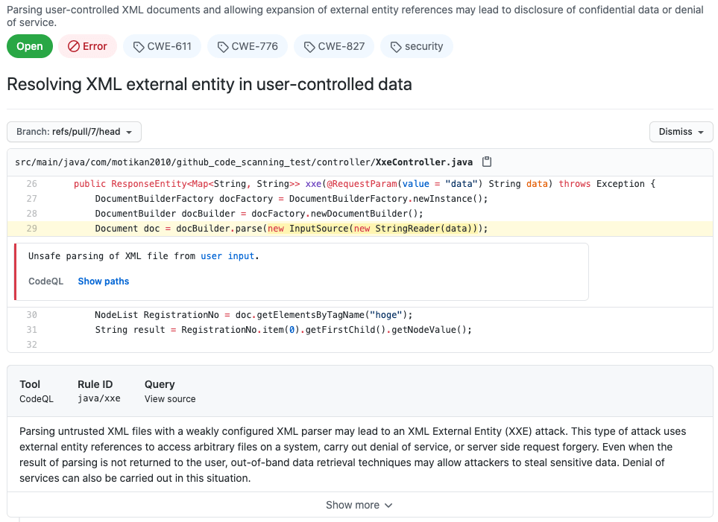Click line number 27
This screenshot has width=718, height=522.
(31, 199)
